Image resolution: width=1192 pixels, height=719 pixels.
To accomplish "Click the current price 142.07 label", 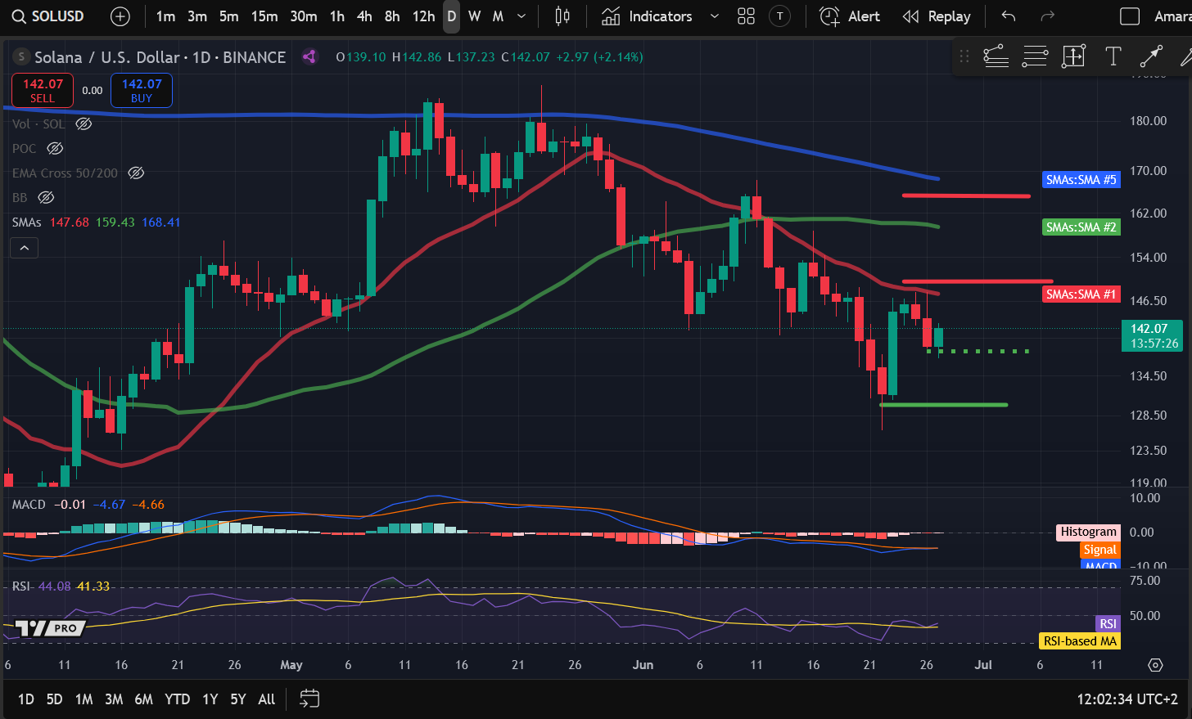I will [x=1152, y=336].
